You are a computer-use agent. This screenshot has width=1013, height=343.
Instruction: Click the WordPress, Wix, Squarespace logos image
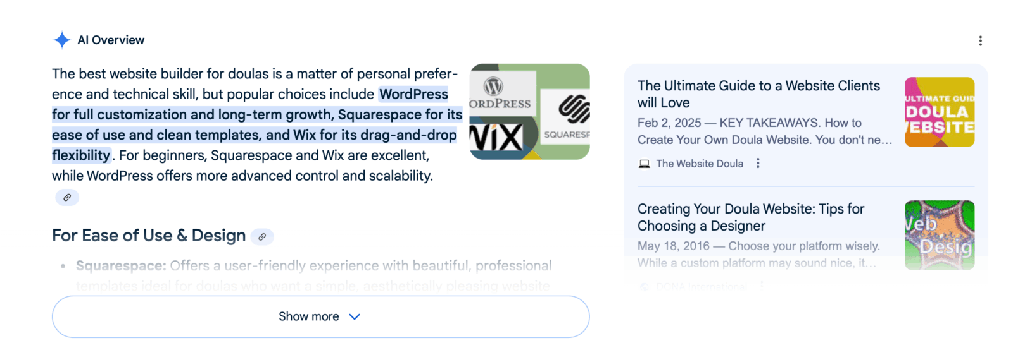529,112
